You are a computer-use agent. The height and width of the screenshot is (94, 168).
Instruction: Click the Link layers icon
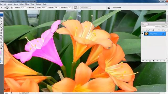143,61
